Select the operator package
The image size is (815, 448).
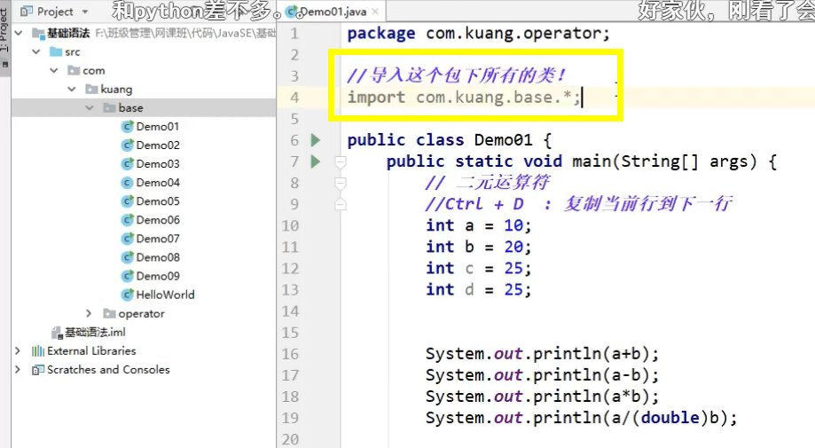coord(141,313)
